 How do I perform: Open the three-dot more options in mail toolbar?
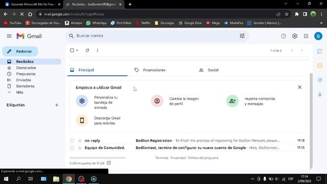(x=98, y=50)
